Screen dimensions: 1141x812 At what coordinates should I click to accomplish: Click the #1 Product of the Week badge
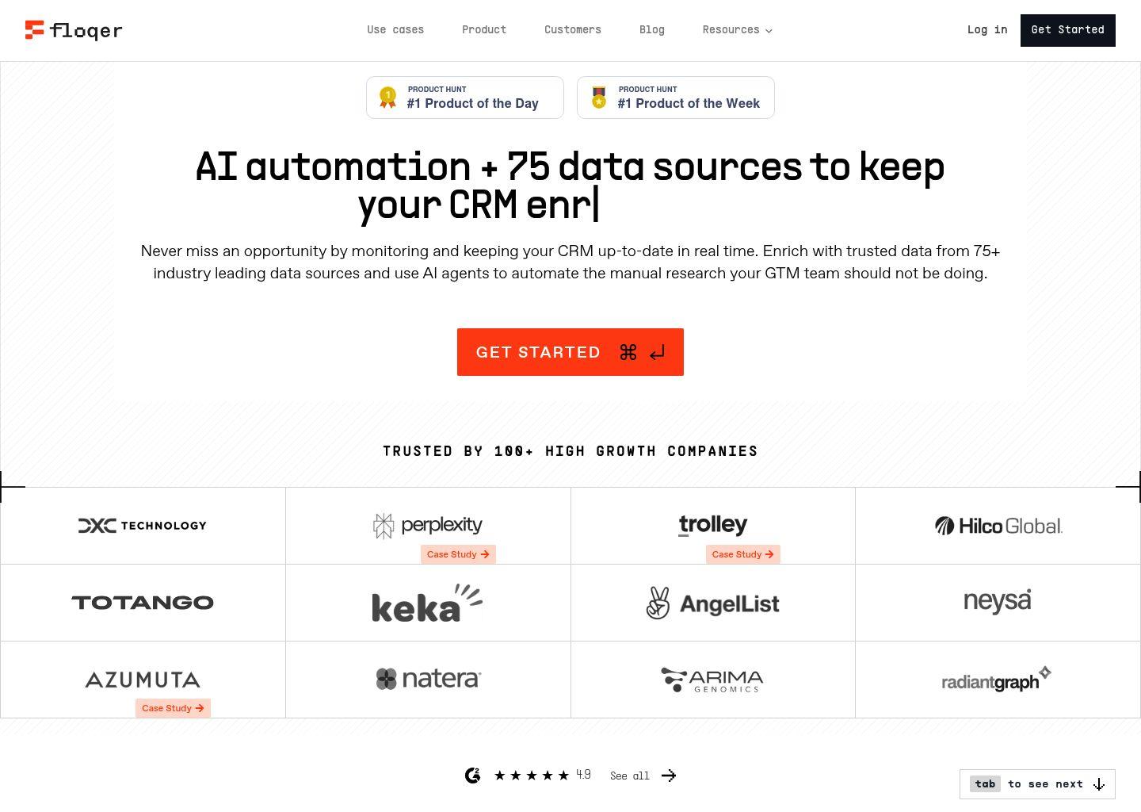pyautogui.click(x=676, y=98)
